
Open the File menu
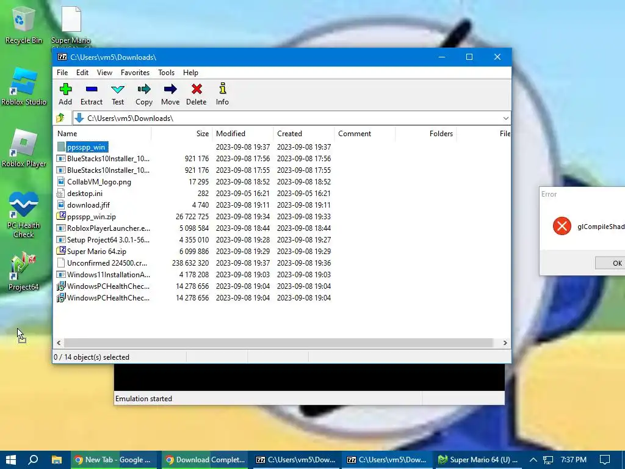[62, 73]
